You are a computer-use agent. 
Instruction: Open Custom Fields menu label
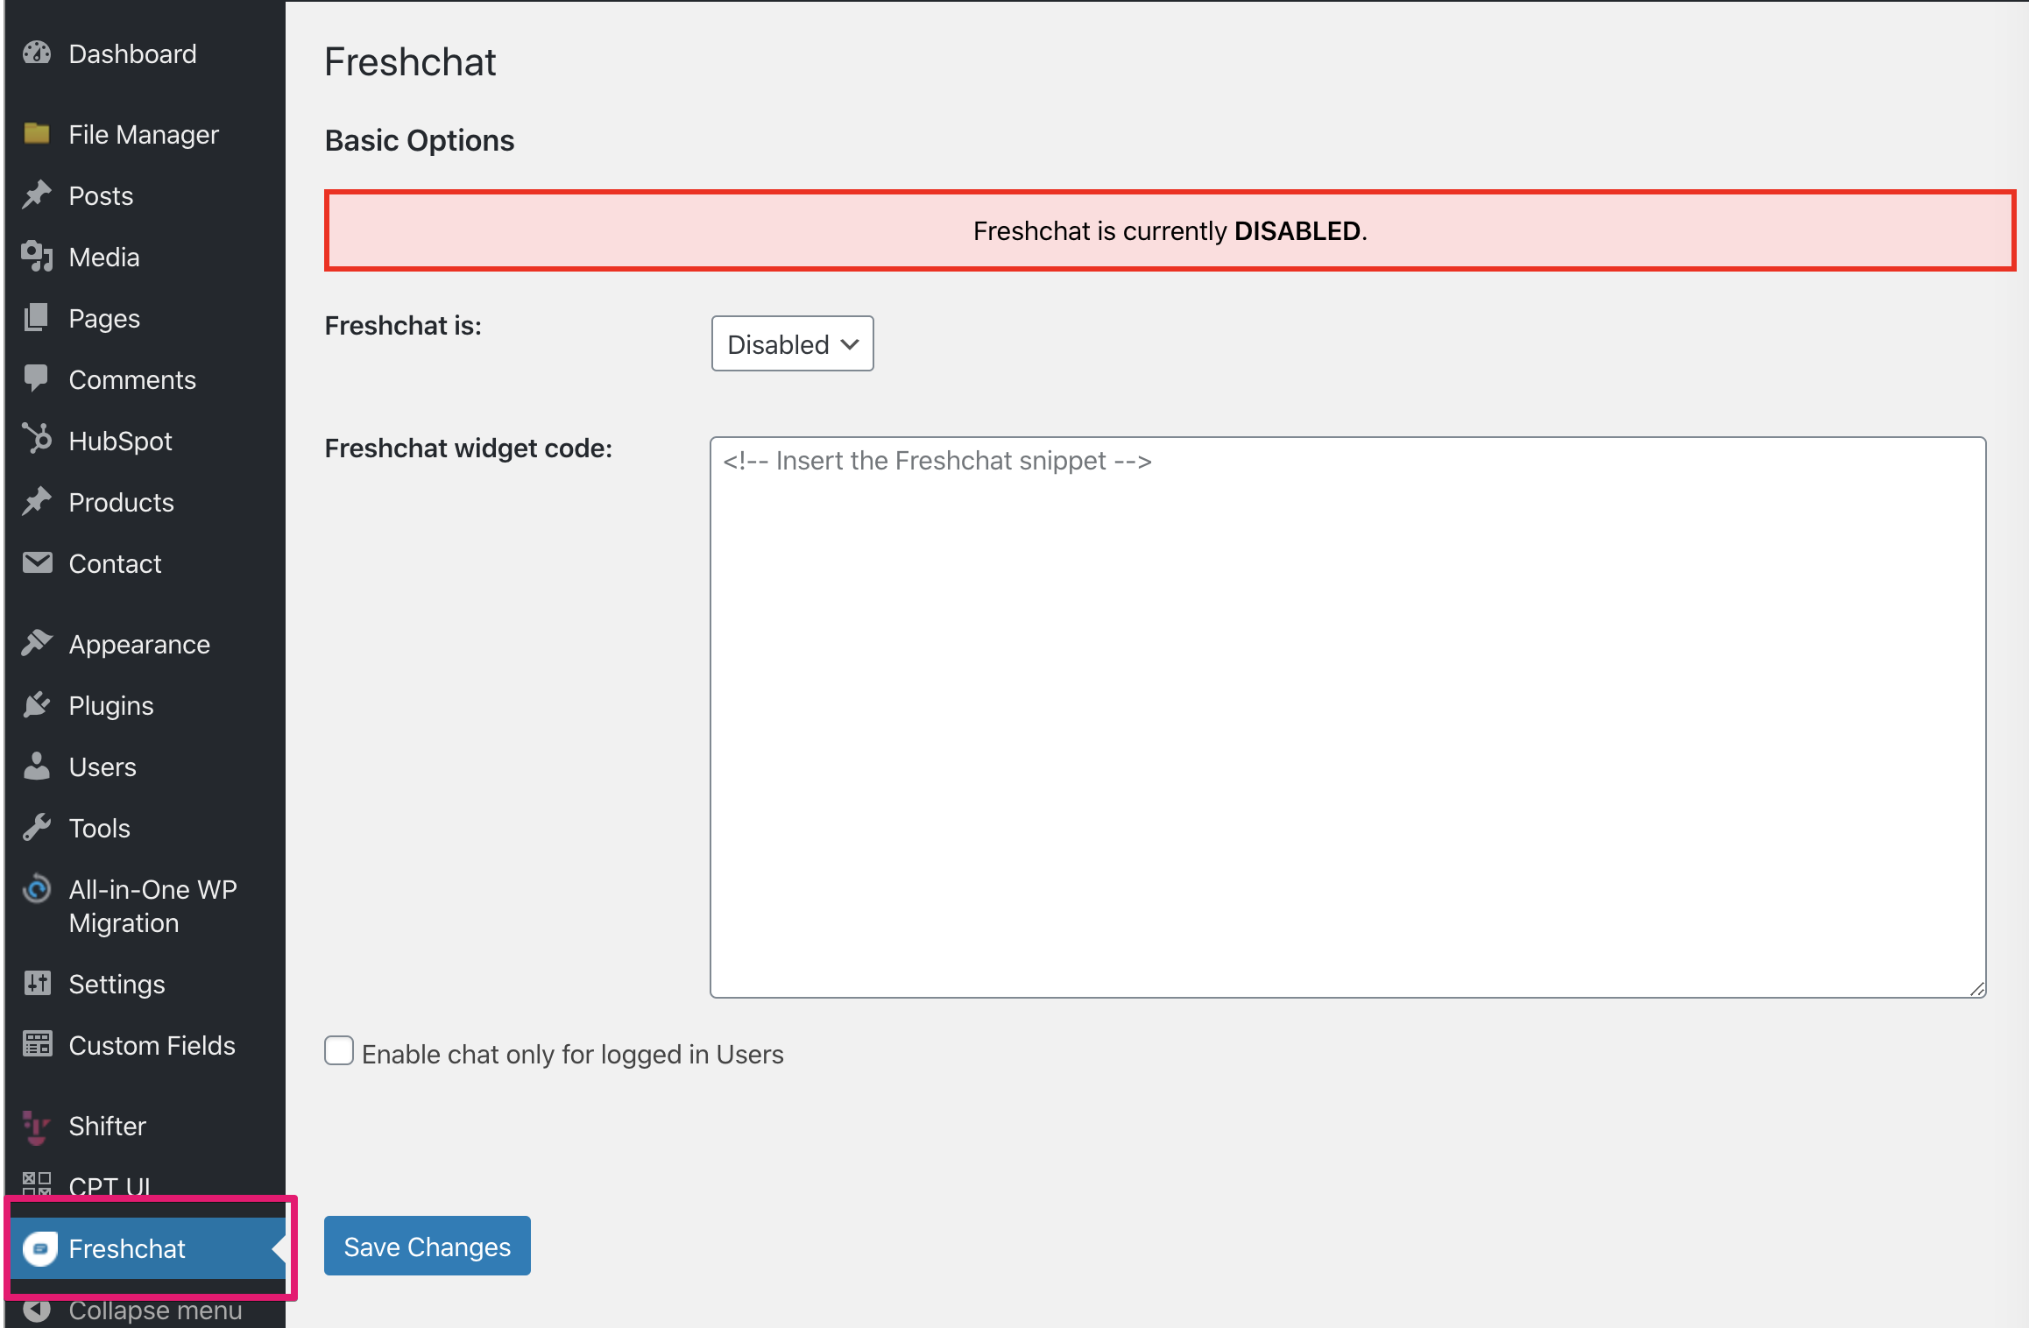[152, 1045]
